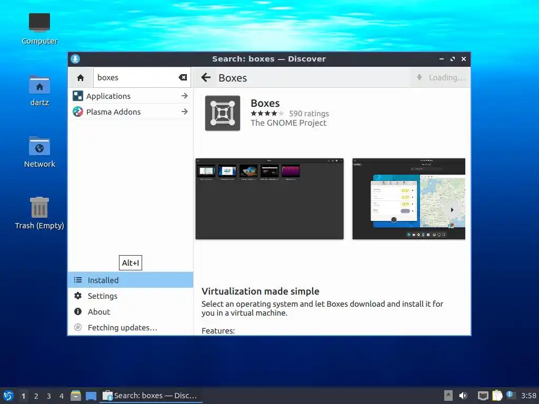Click the Applications category icon

coord(78,96)
